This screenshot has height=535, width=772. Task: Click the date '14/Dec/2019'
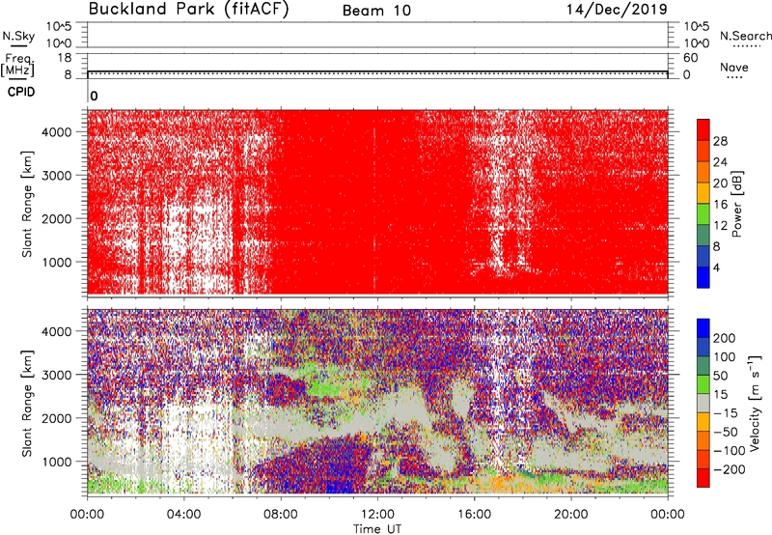click(x=617, y=10)
